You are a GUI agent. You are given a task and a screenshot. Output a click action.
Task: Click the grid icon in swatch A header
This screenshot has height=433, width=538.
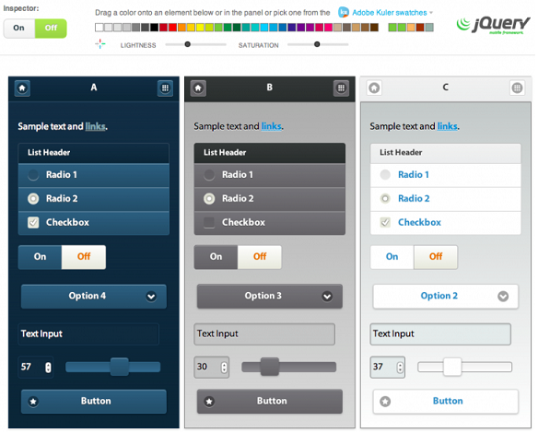[x=165, y=88]
